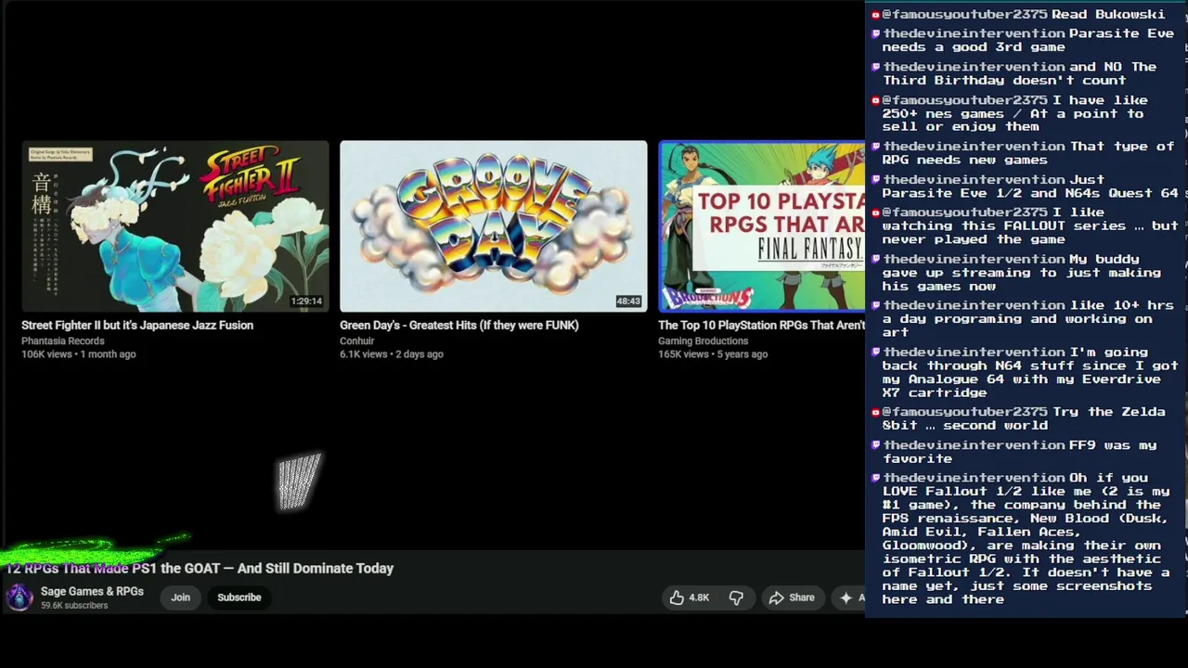
Task: Click chat message 'like 10+ hrs a day programing'
Action: coord(1023,318)
